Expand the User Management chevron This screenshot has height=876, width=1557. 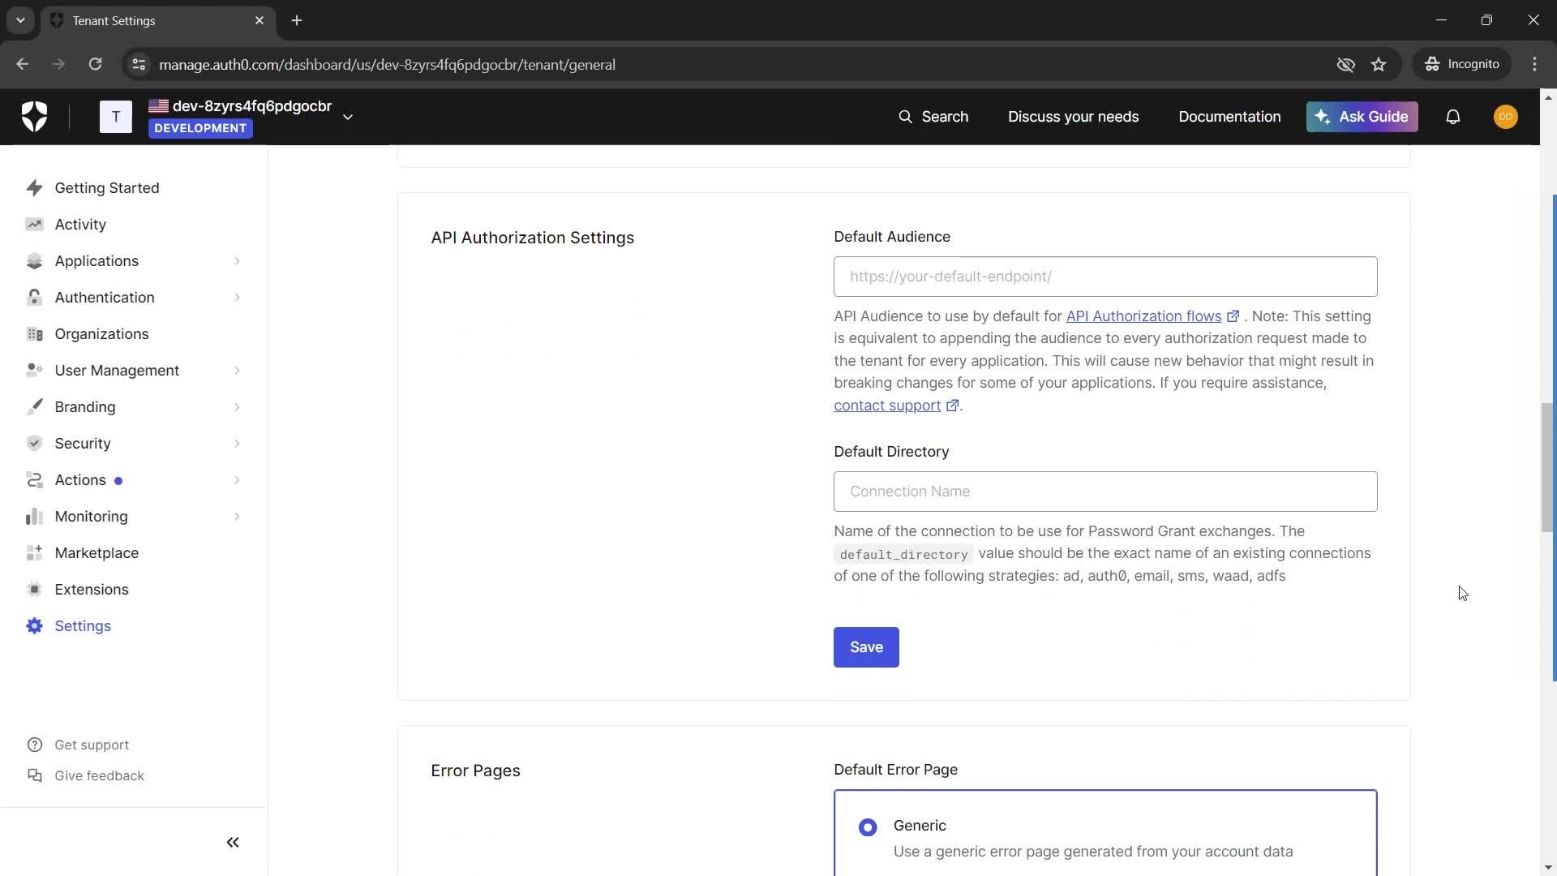pos(237,371)
